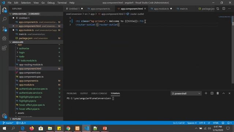234x132 pixels.
Task: Split the editor to the right
Action: (x=223, y=9)
